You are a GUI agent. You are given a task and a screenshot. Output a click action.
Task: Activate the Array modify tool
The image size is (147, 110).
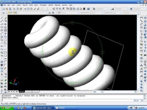point(6,30)
